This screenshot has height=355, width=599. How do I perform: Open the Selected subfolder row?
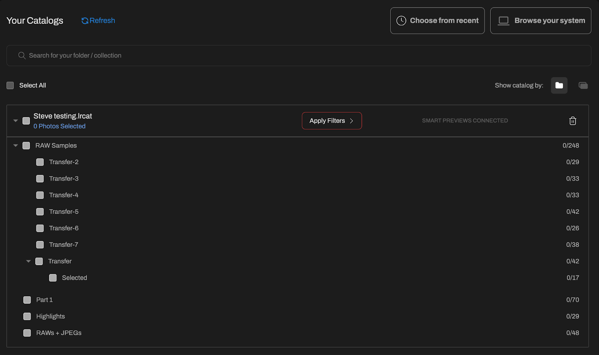click(75, 278)
